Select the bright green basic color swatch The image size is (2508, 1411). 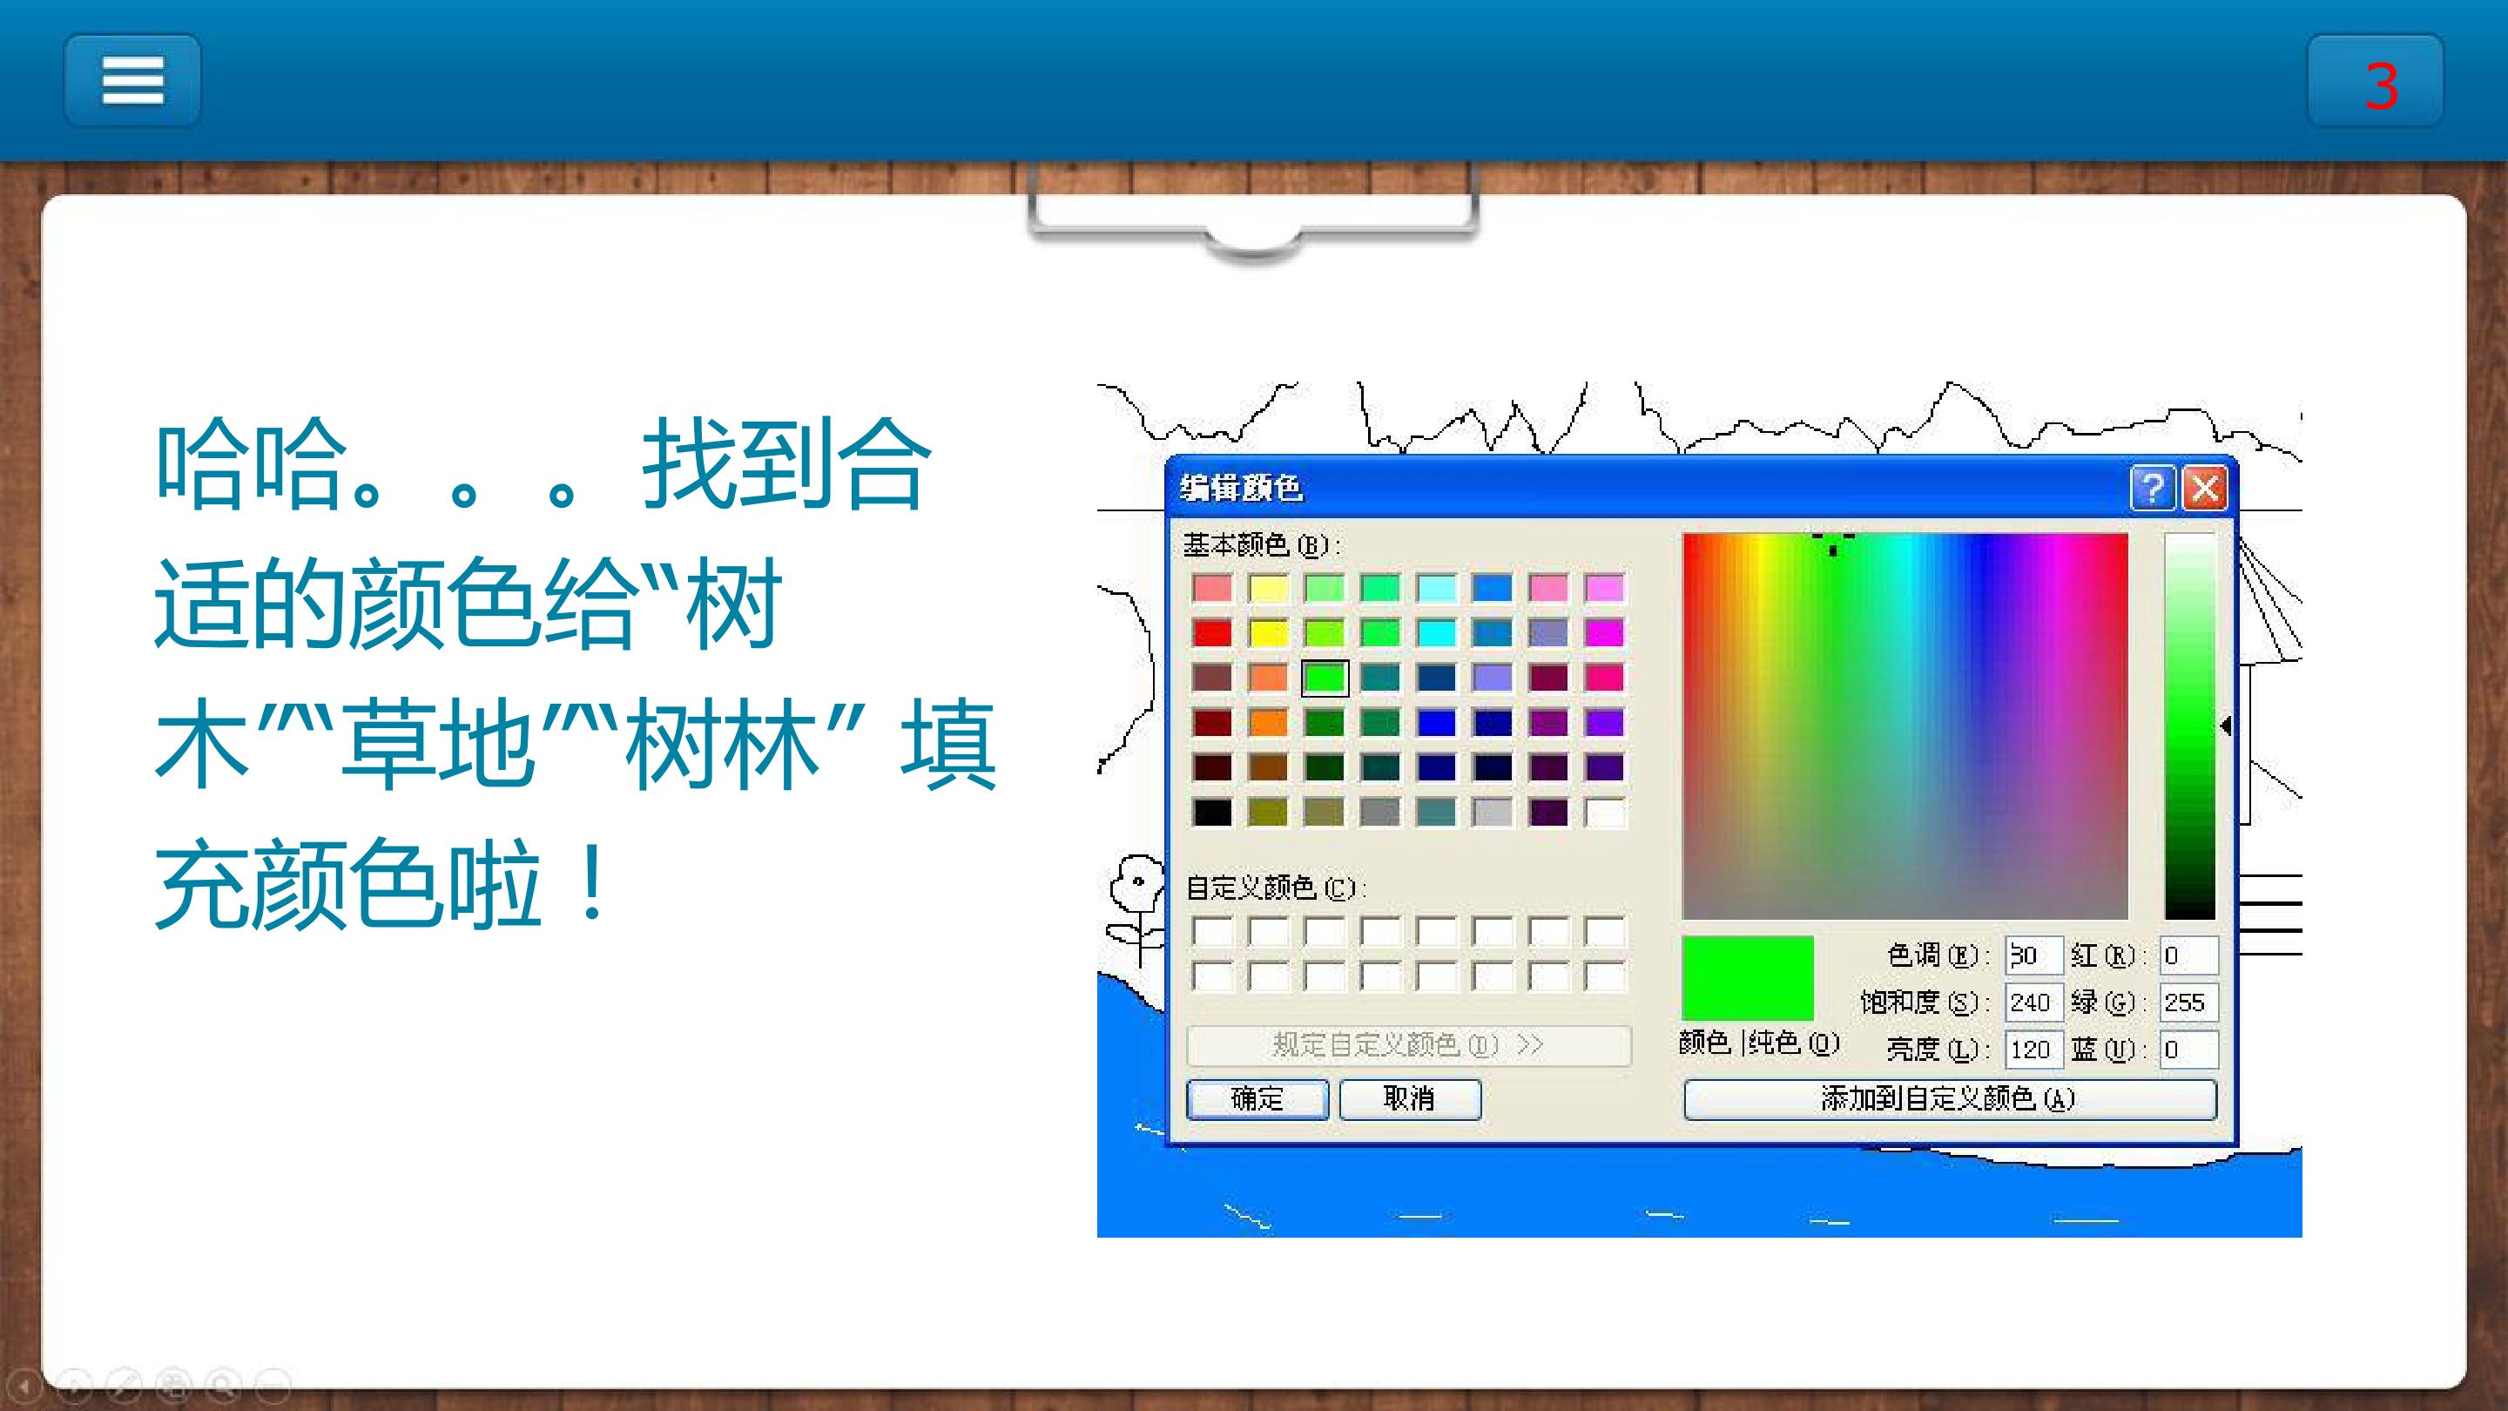point(1324,678)
